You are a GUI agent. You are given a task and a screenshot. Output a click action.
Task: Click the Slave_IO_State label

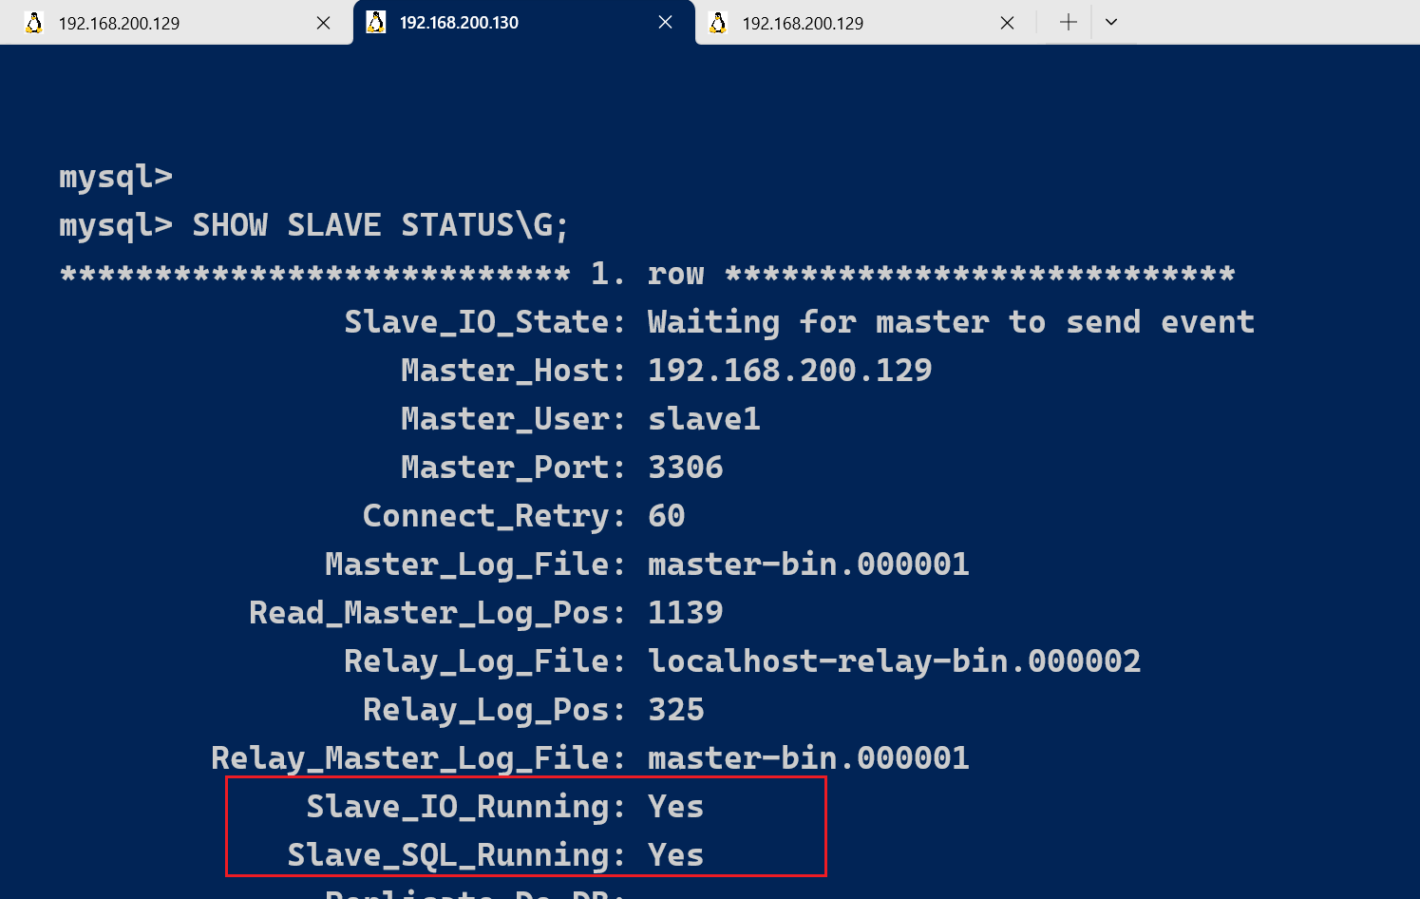[485, 322]
